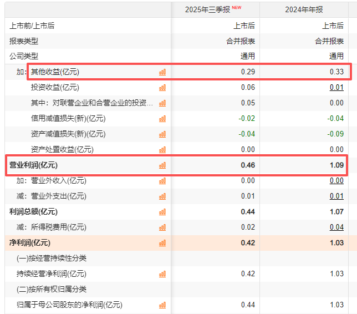This screenshot has height=314, width=357.
Task: Click the 营业利润 2025 value 0.46
Action: point(248,165)
